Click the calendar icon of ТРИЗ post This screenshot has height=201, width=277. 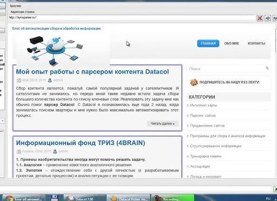[19, 151]
